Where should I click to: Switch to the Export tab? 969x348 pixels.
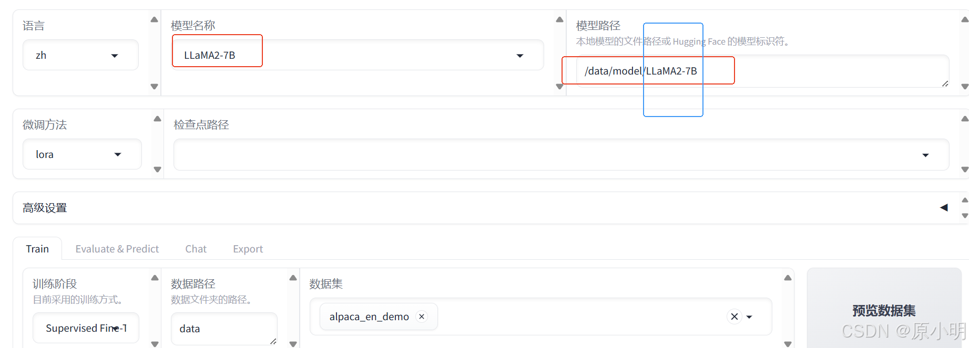tap(248, 249)
